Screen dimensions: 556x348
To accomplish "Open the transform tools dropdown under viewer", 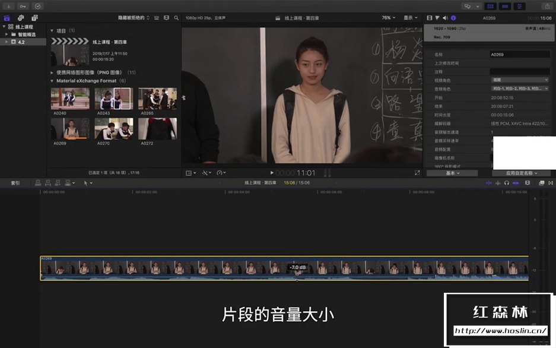I will (x=190, y=173).
